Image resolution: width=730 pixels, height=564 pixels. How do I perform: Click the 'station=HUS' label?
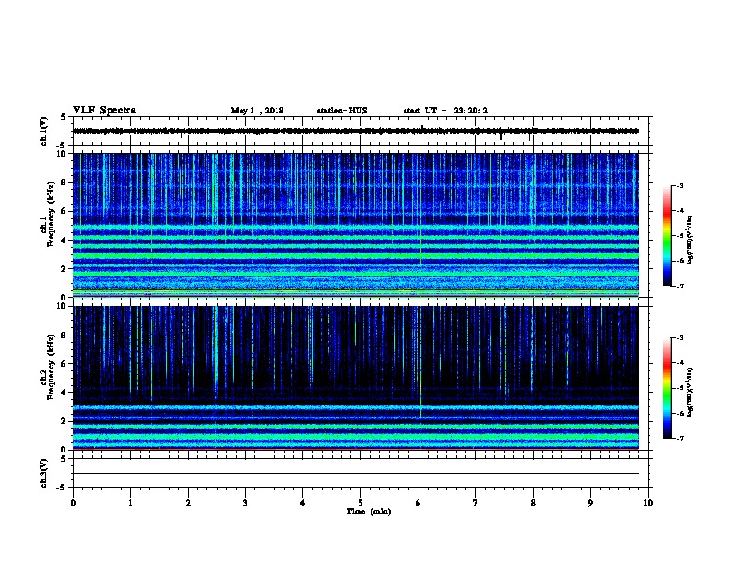click(342, 111)
